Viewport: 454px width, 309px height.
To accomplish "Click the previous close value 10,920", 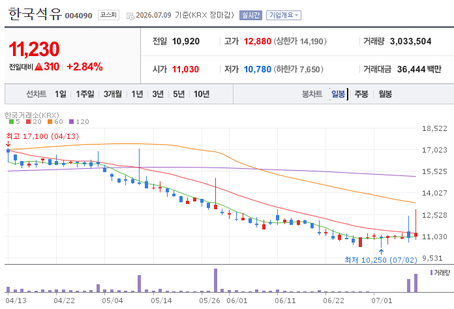I will 186,41.
